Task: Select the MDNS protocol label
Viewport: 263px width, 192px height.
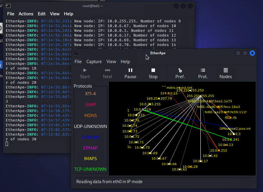Action: tap(90, 115)
